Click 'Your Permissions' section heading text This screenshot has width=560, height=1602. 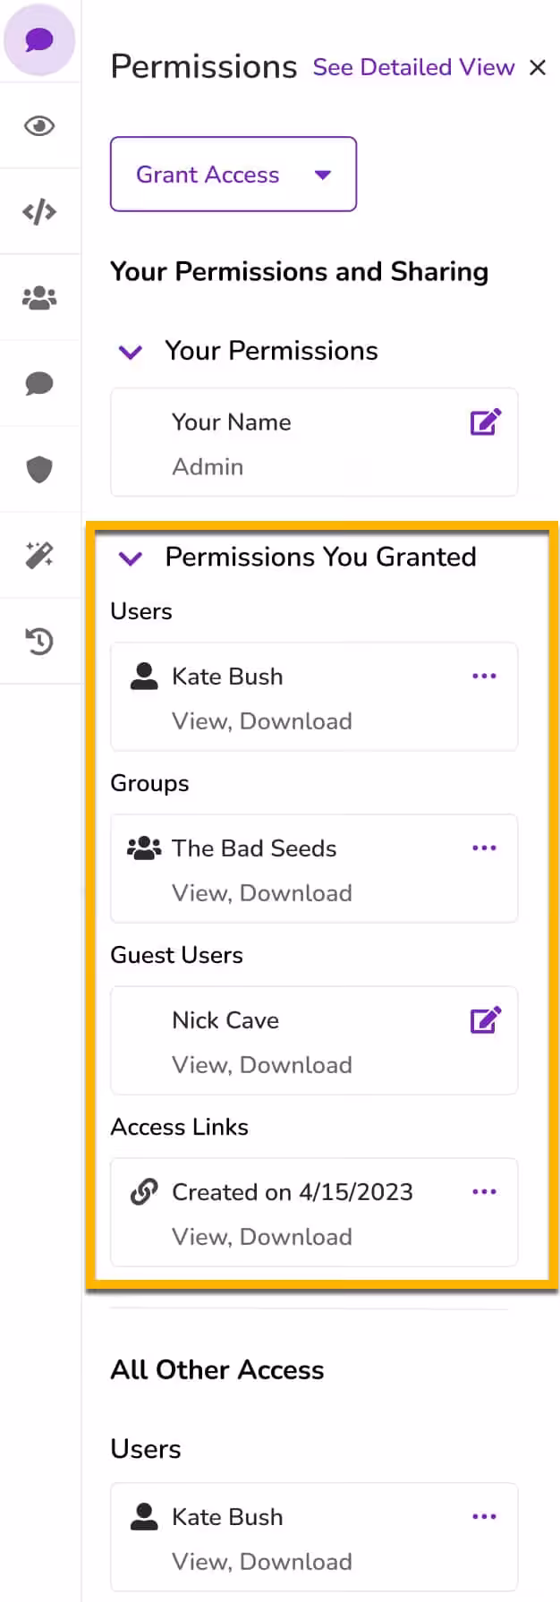click(x=271, y=351)
